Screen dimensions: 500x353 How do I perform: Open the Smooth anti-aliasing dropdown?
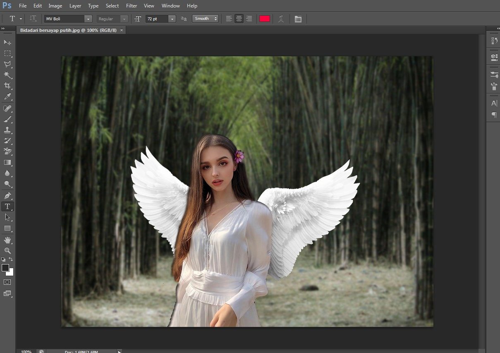tap(205, 19)
